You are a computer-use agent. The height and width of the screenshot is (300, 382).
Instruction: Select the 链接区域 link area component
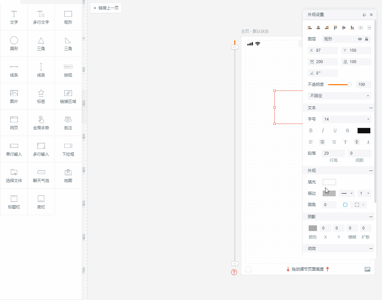68,97
